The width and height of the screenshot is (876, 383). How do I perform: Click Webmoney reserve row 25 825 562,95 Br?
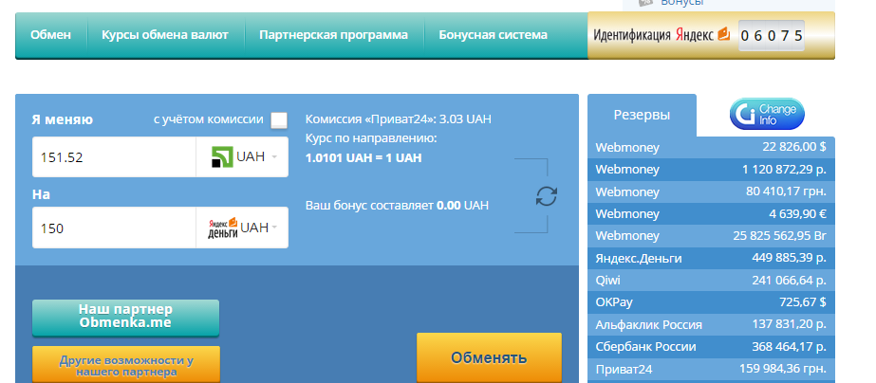[x=711, y=236]
